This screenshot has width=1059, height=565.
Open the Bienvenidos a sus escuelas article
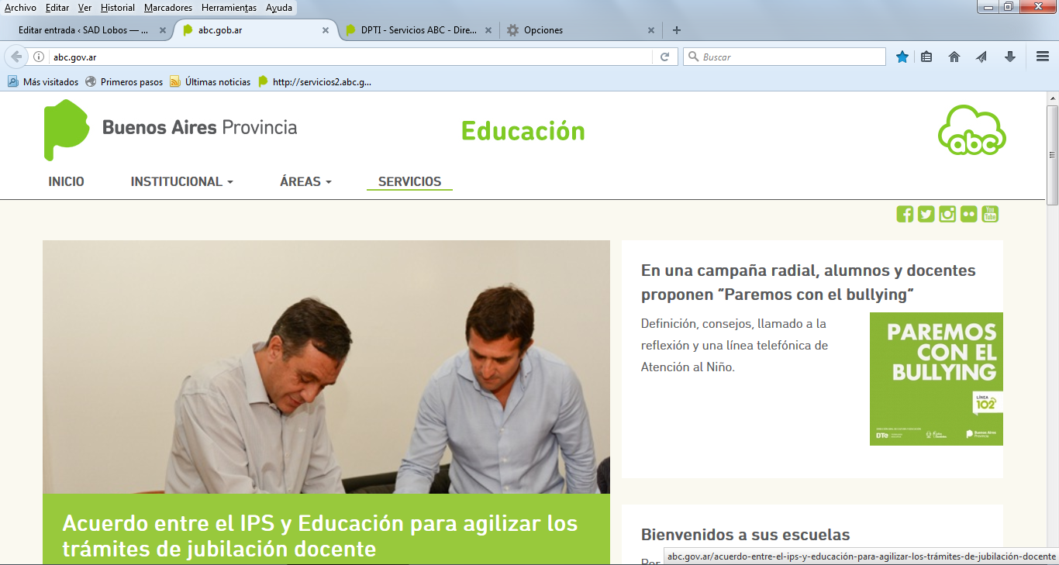click(745, 535)
